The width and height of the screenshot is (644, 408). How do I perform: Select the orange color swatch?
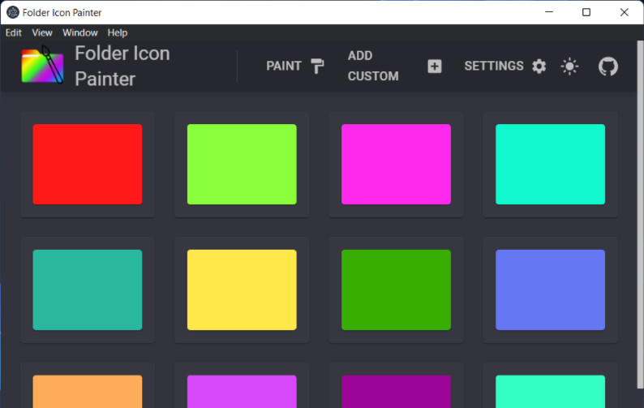[x=88, y=392]
